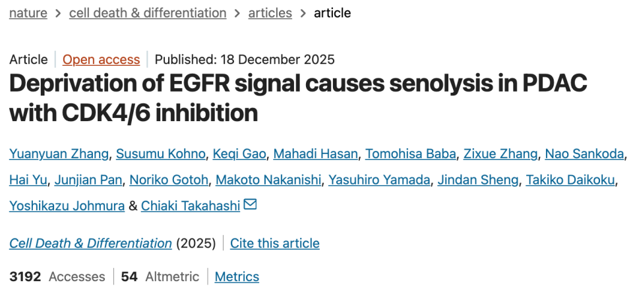Navigate to the articles breadcrumb
This screenshot has height=299, width=633.
coord(270,13)
